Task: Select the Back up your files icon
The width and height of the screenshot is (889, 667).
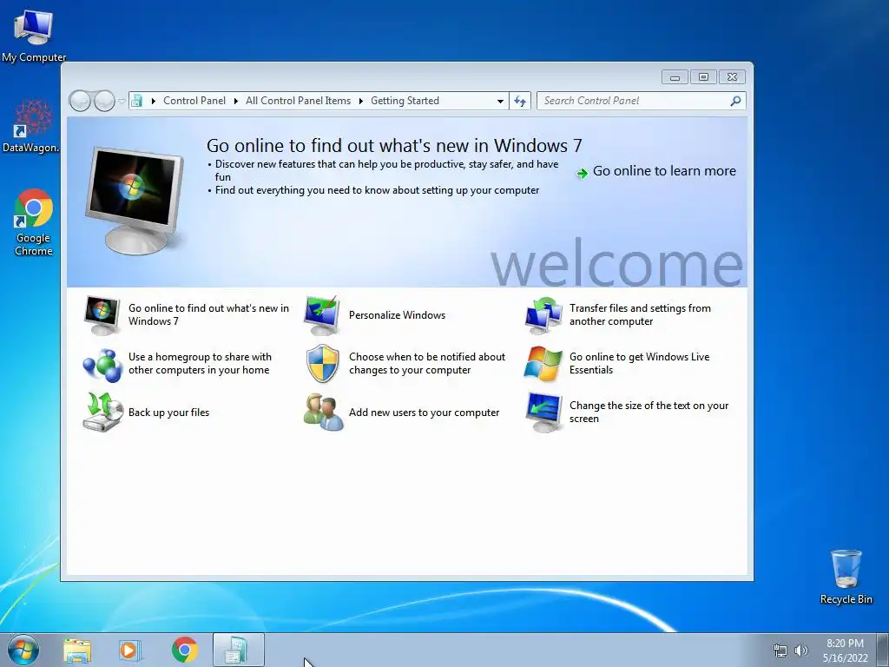Action: [x=102, y=413]
